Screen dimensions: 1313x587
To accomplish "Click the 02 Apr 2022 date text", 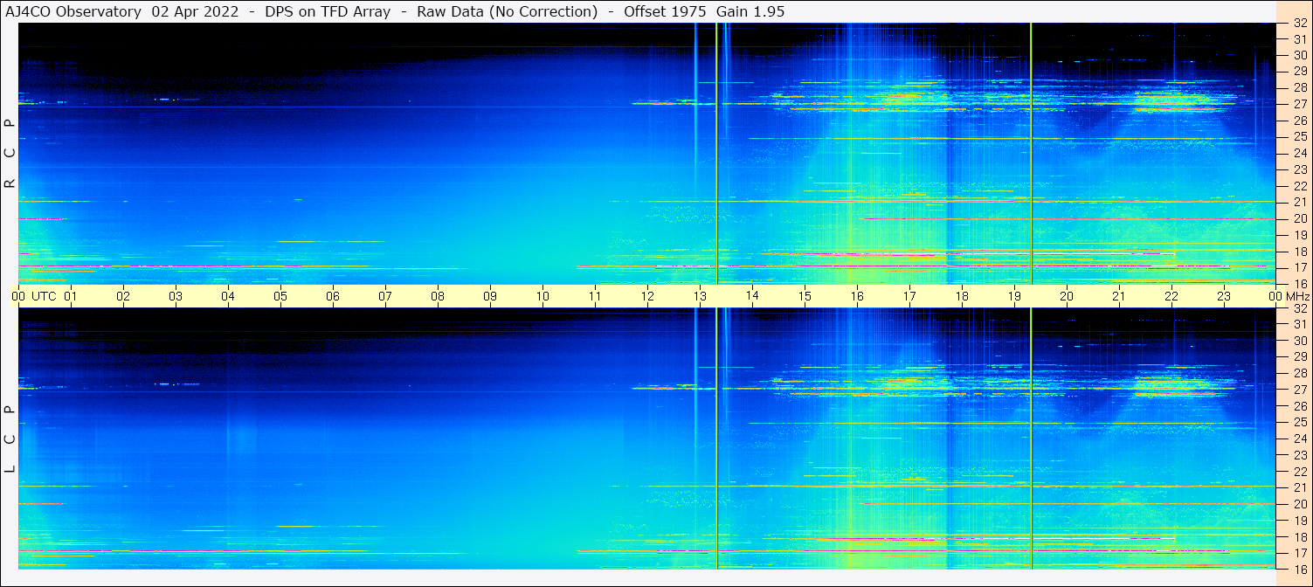I will [195, 11].
